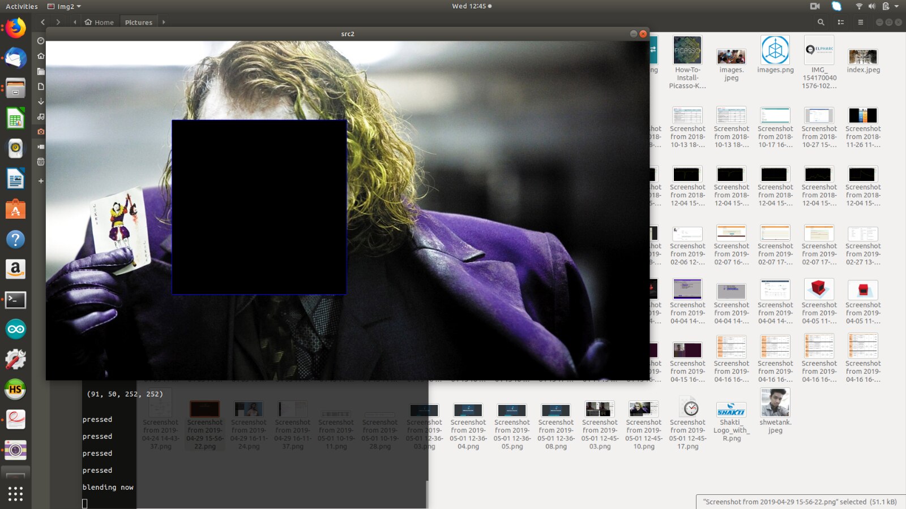Click the Activities button
The height and width of the screenshot is (509, 906).
tap(22, 6)
